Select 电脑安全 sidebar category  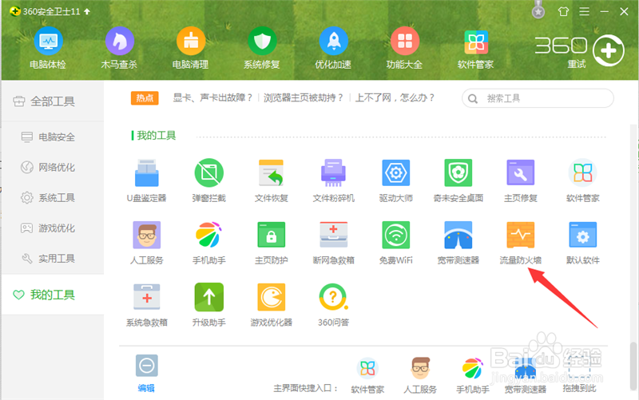coord(53,137)
